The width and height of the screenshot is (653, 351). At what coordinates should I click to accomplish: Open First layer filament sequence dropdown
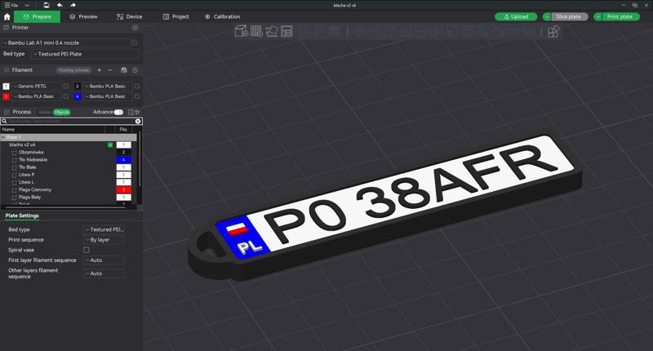point(104,260)
